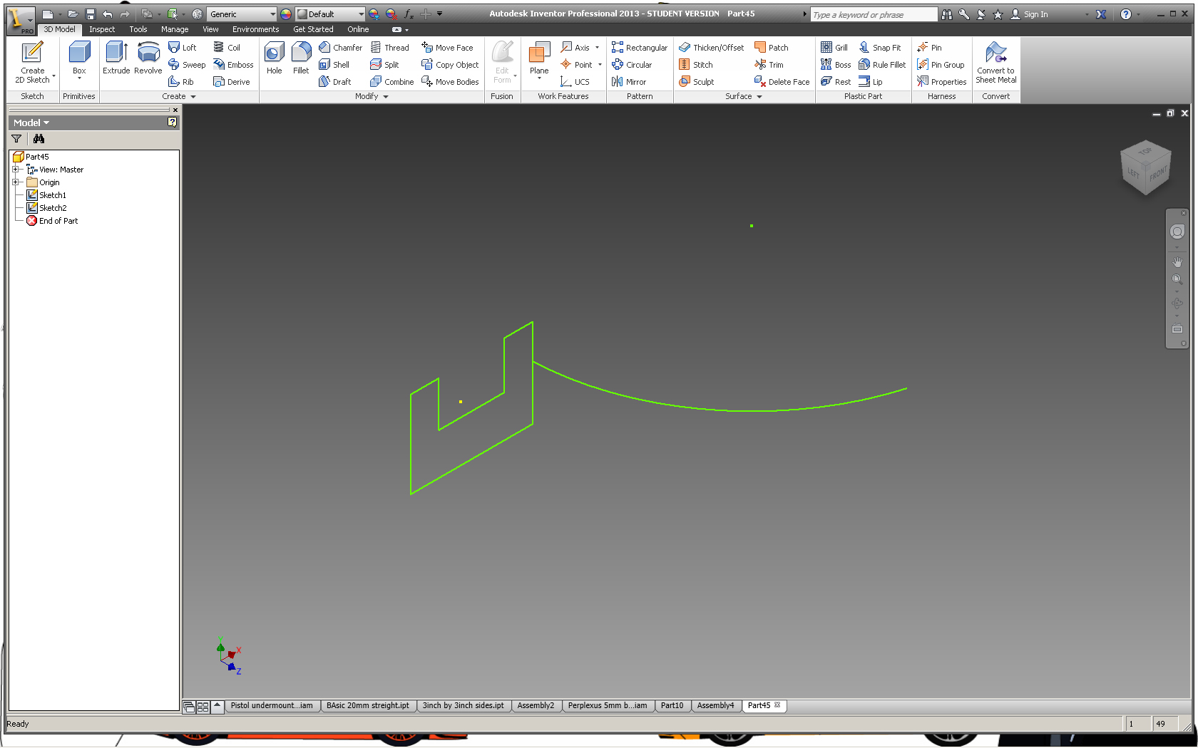Select the Stitch surface tool
Image resolution: width=1198 pixels, height=748 pixels.
[696, 64]
